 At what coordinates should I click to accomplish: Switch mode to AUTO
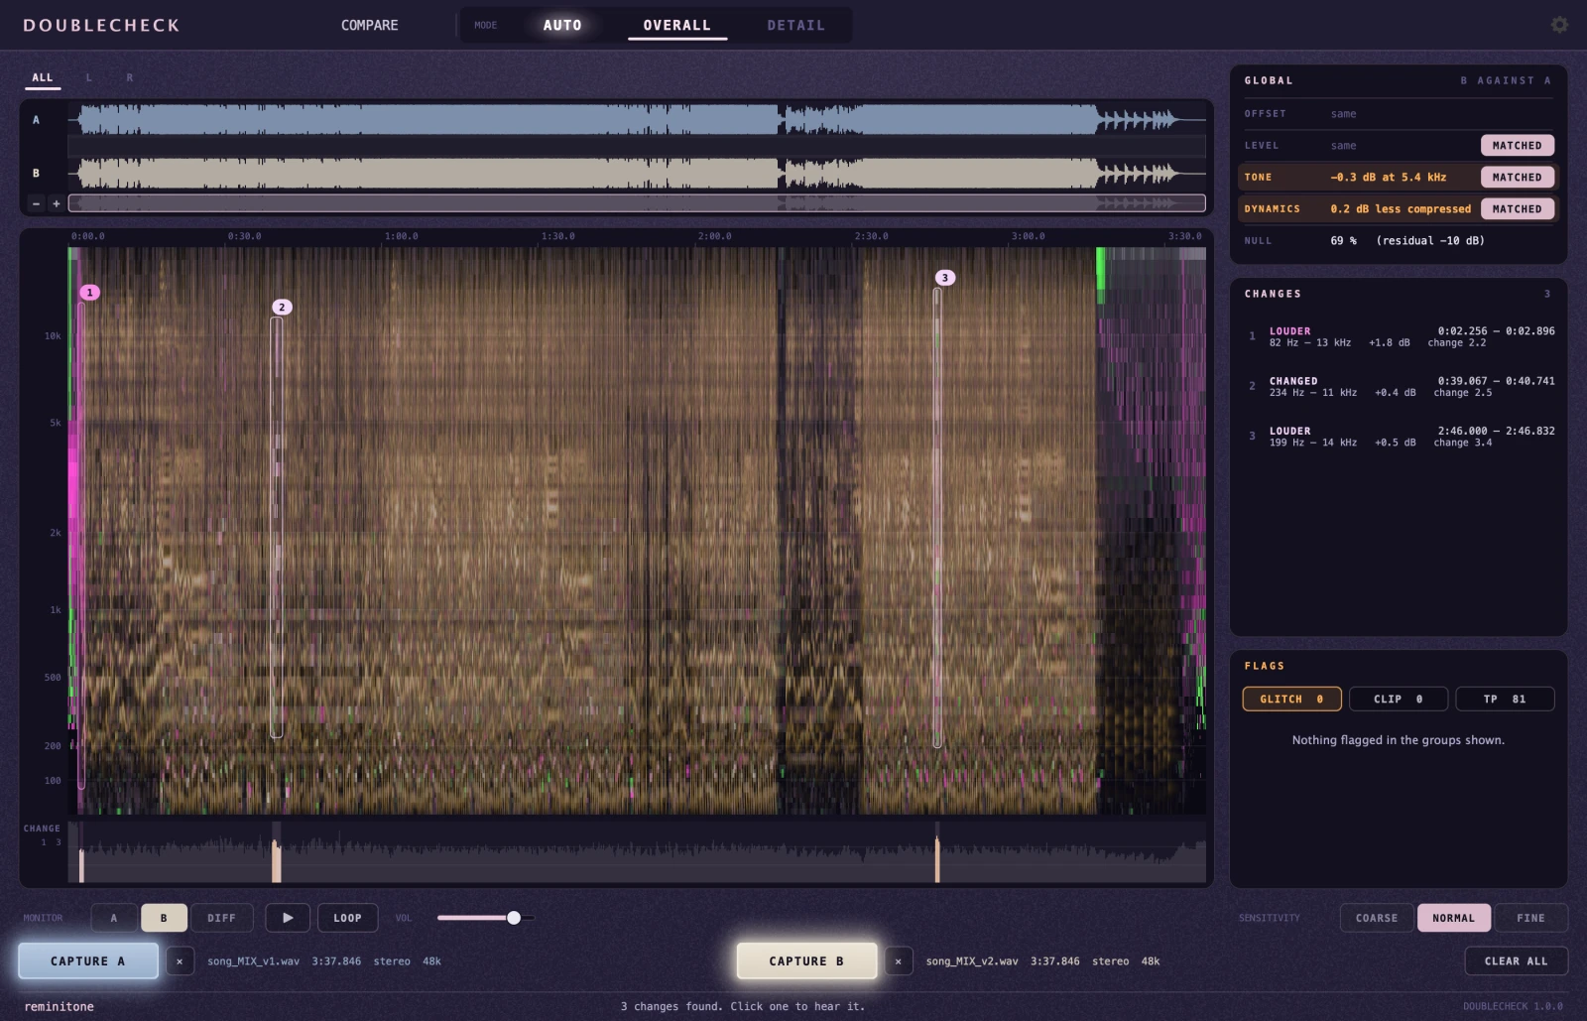pos(562,25)
